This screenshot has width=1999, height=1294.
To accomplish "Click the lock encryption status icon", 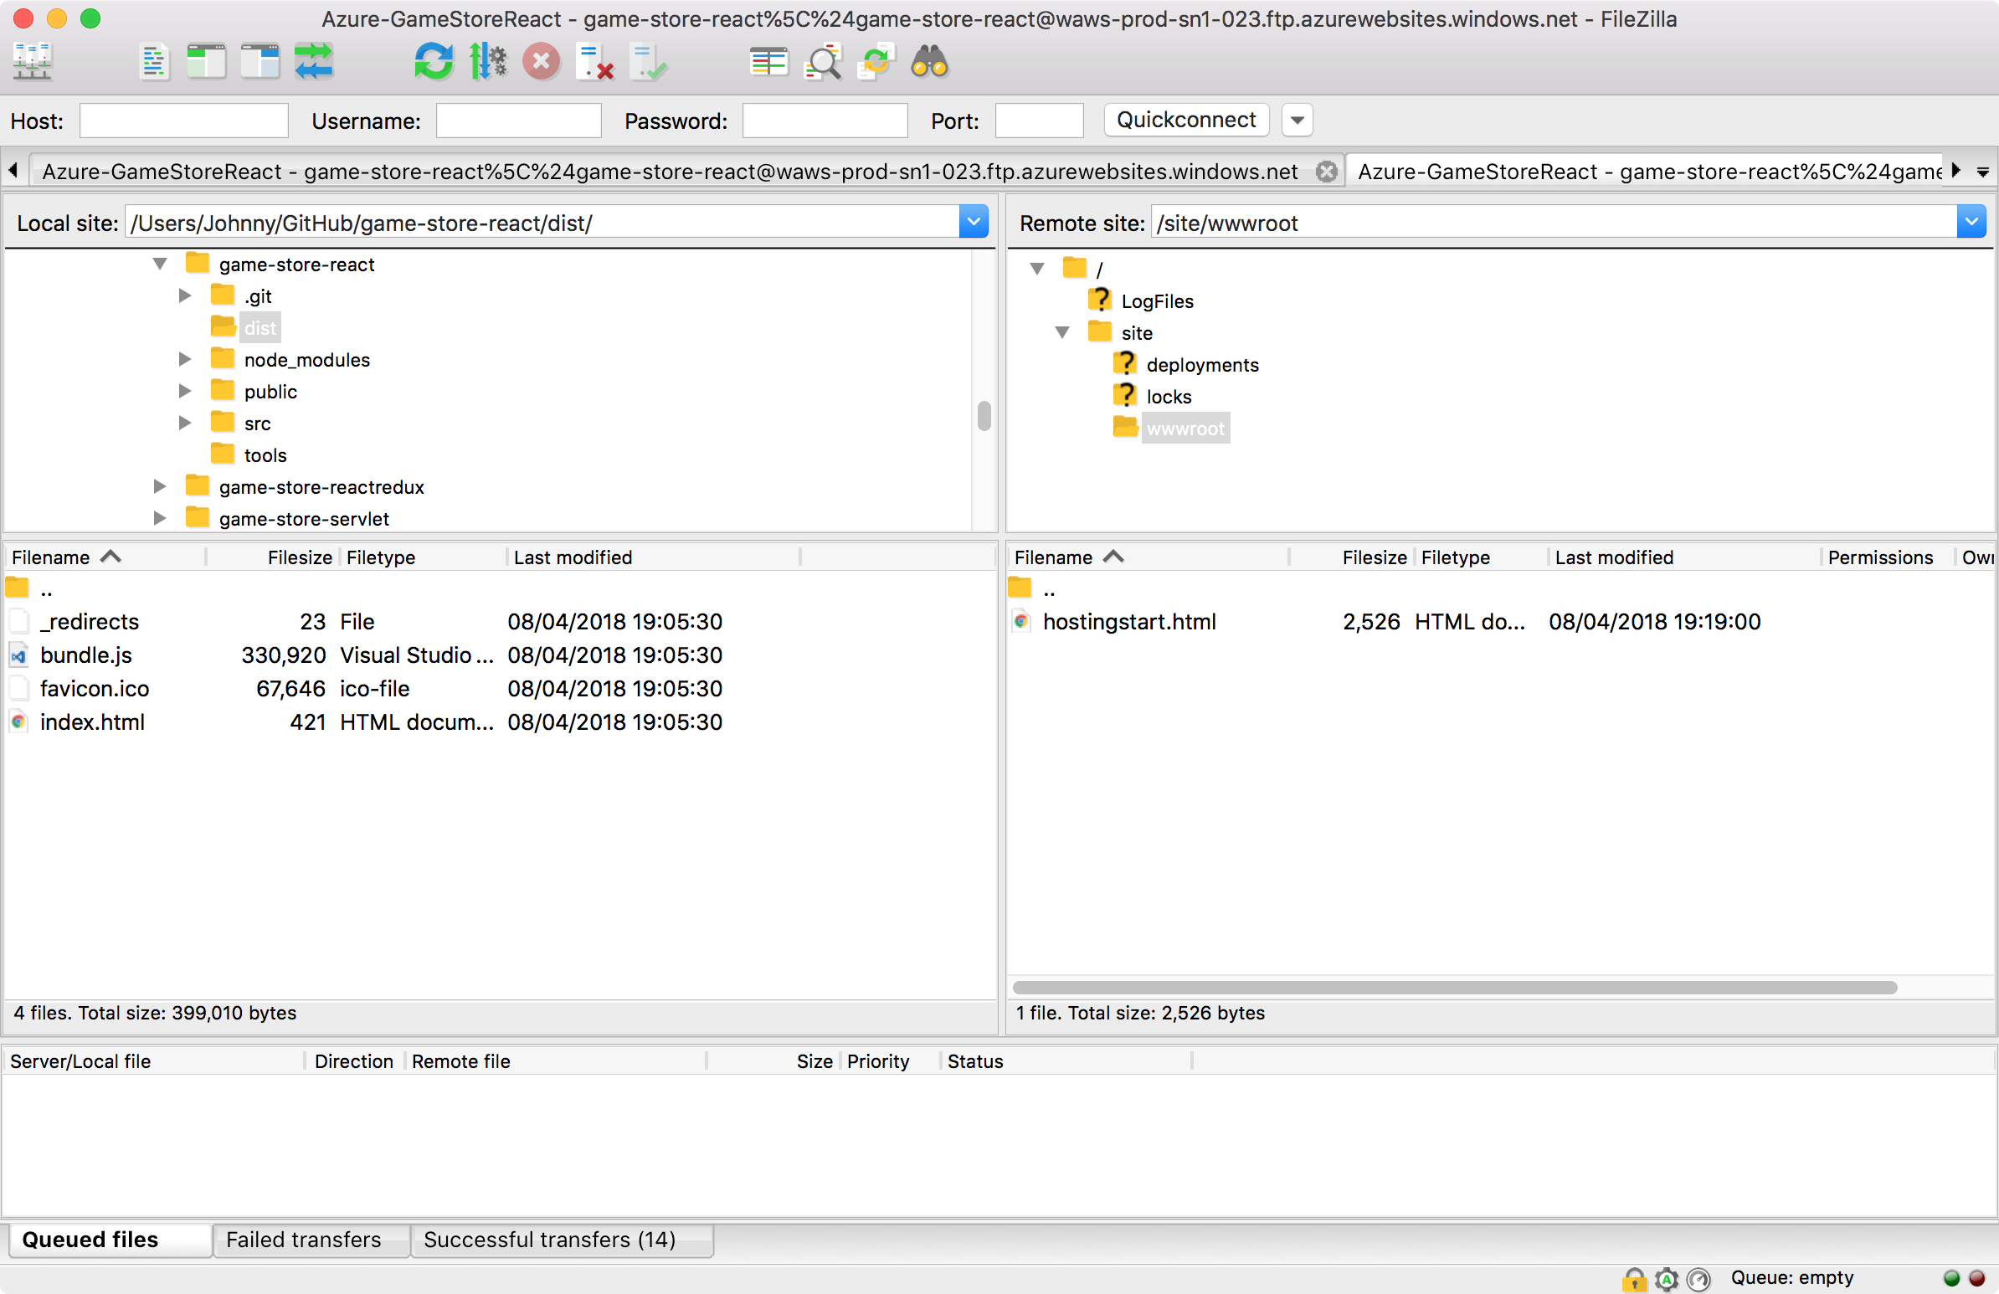I will (x=1635, y=1280).
